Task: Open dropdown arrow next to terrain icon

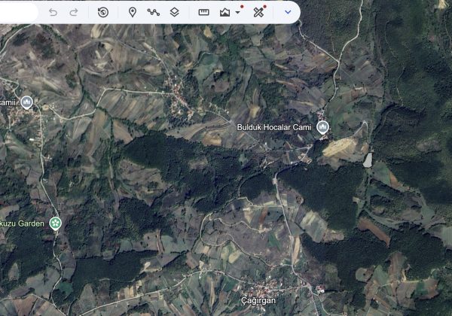Action: pos(237,12)
